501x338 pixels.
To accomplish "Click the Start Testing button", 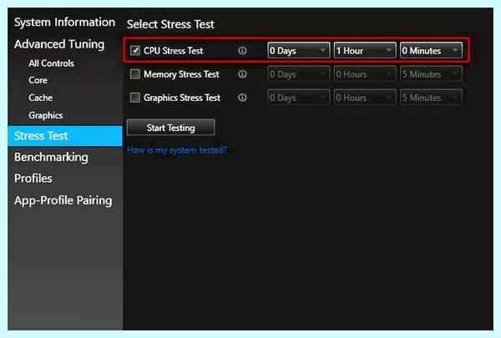I will pos(171,128).
